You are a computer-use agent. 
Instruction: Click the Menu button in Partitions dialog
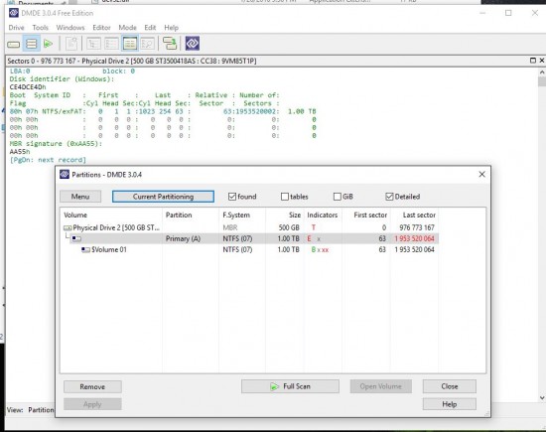point(80,197)
